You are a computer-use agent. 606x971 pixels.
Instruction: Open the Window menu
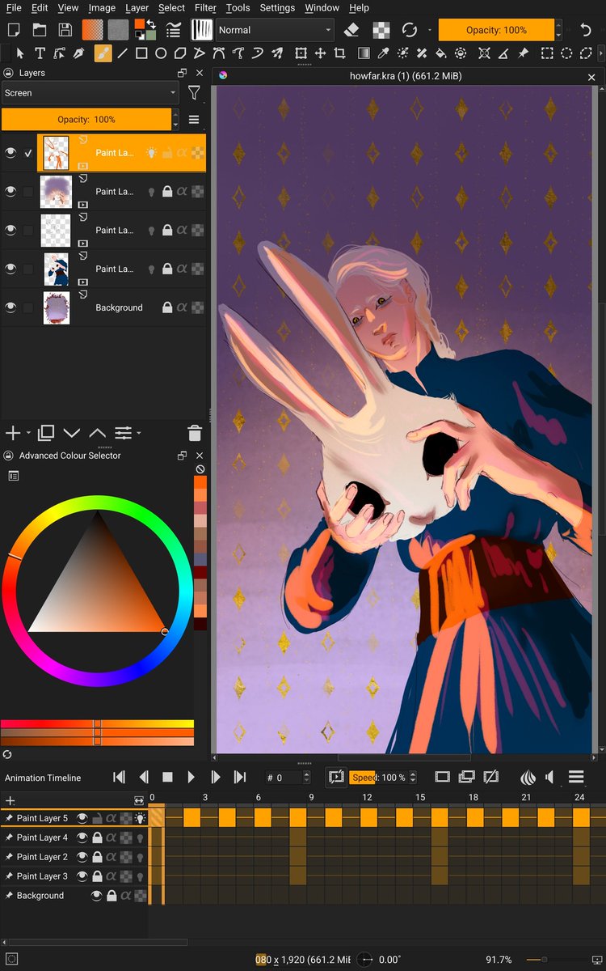tap(322, 7)
